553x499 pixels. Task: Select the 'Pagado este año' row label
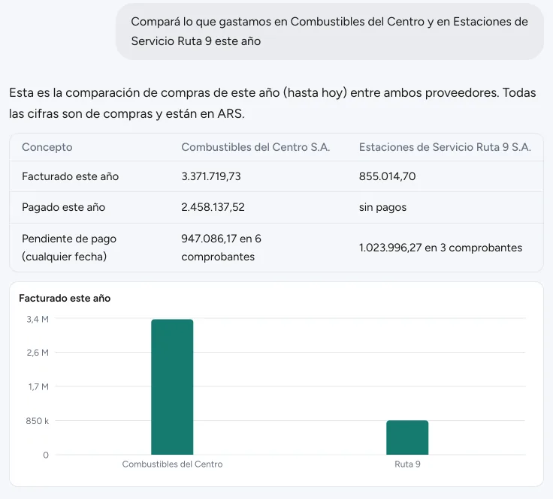[x=63, y=207]
